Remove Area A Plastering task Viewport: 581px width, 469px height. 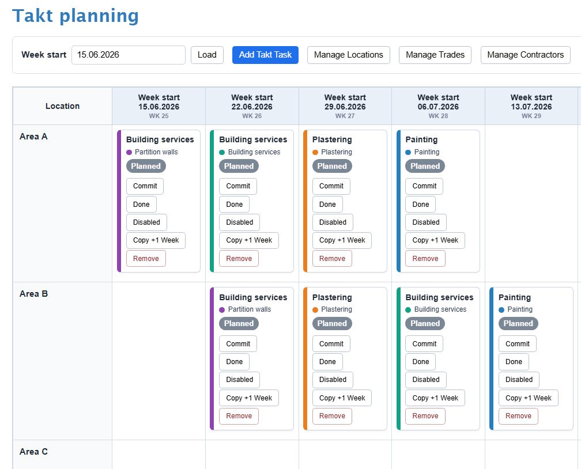[x=332, y=258]
